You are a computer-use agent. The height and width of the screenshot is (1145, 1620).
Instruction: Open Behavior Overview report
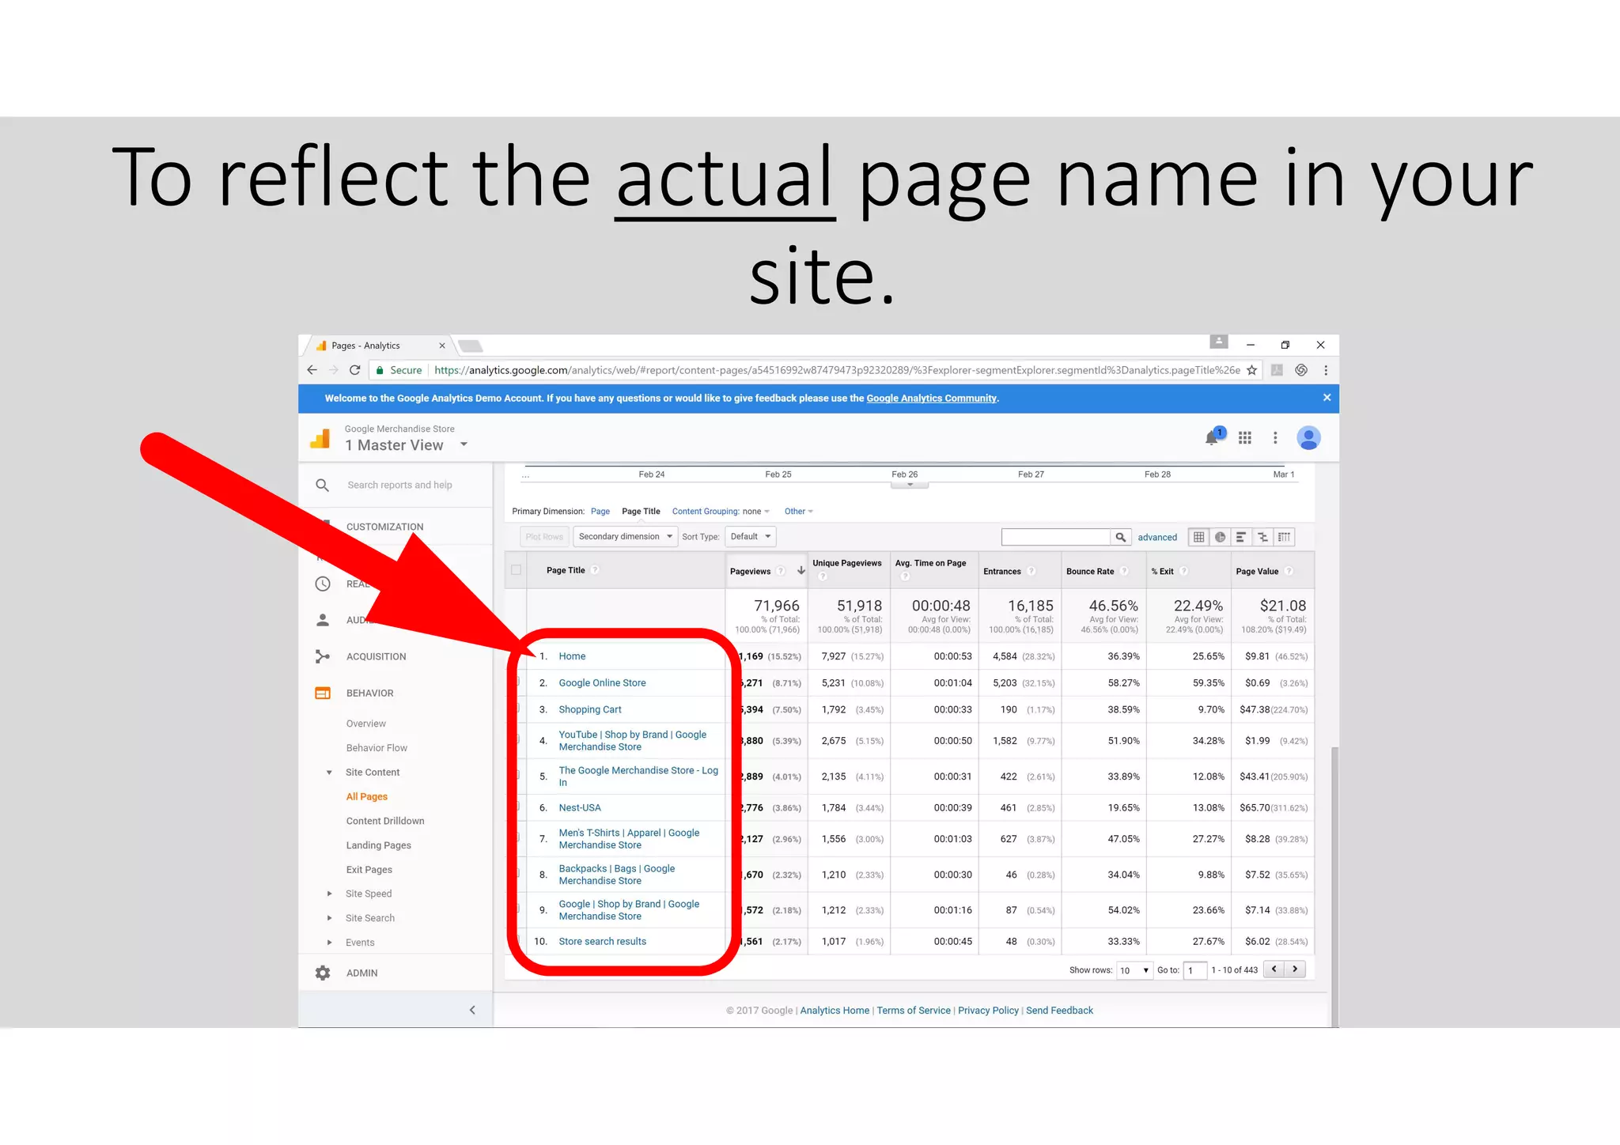coord(365,724)
